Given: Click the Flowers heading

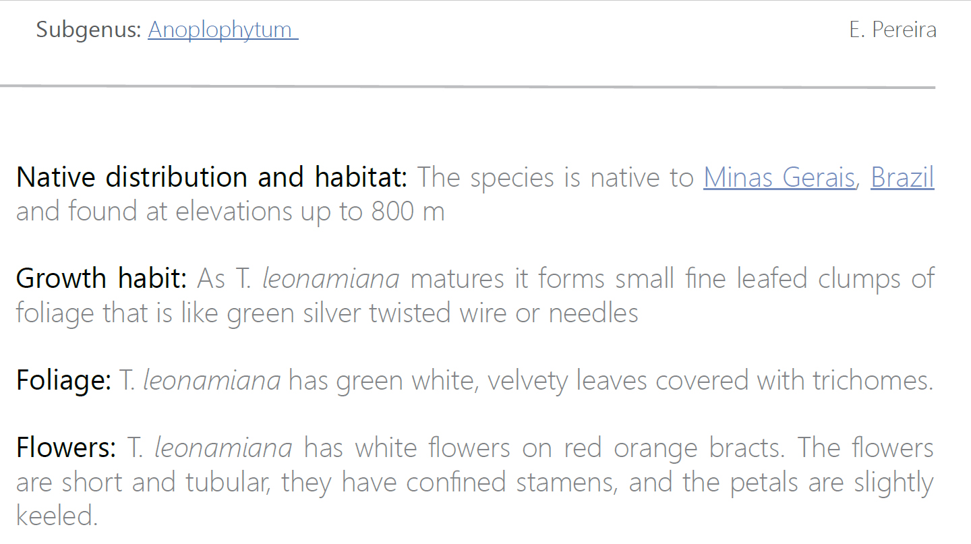Looking at the screenshot, I should tap(66, 448).
